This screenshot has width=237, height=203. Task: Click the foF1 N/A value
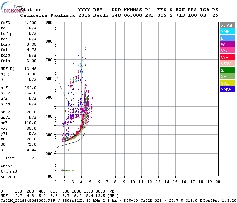(x=33, y=28)
